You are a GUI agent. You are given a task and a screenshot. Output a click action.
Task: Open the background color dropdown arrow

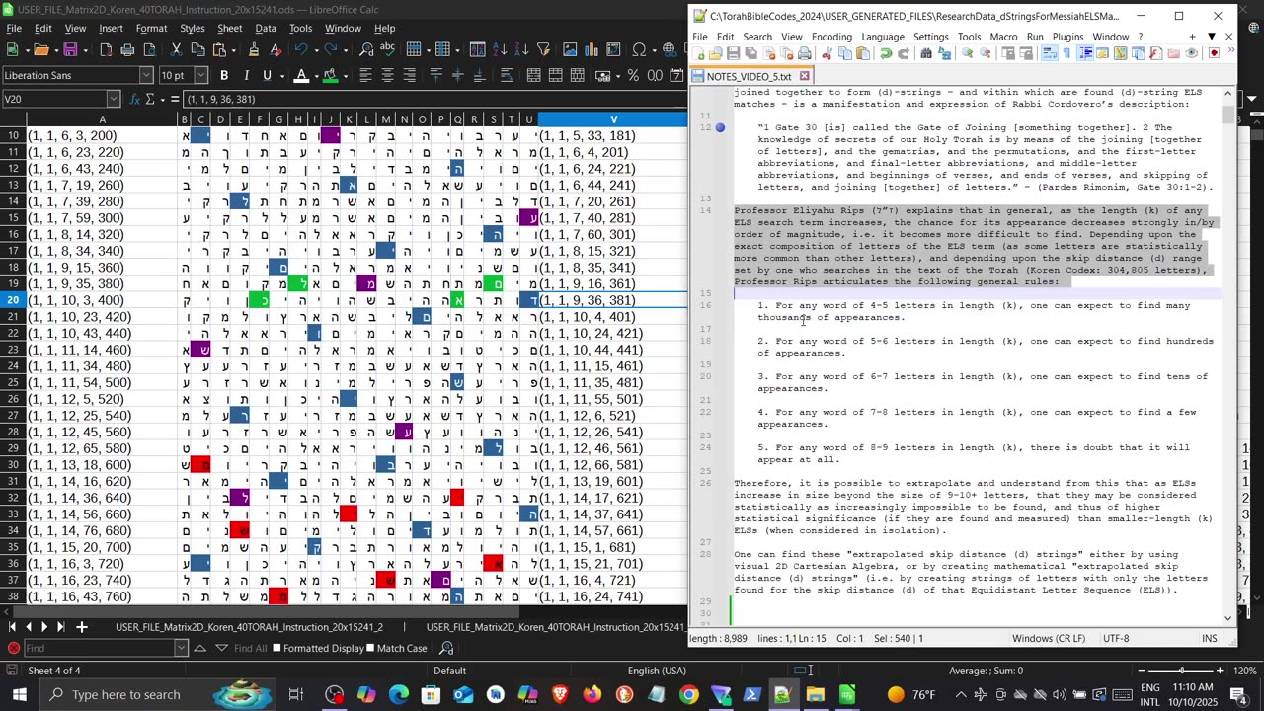click(x=344, y=75)
